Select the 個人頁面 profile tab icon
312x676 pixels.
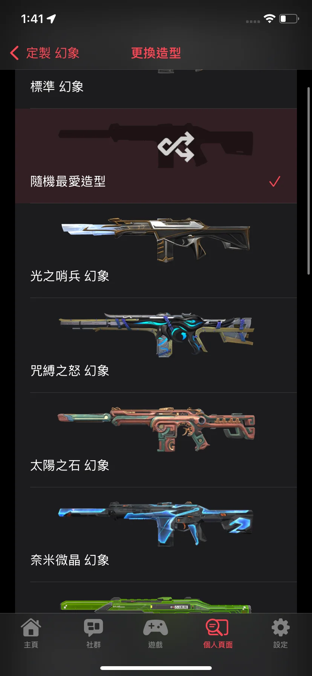pyautogui.click(x=218, y=627)
